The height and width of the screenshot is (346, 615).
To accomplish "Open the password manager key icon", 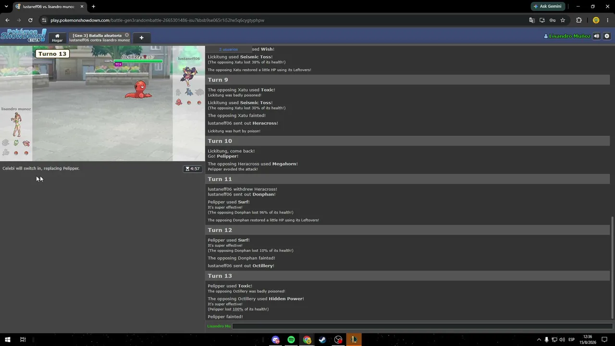I will point(553,20).
